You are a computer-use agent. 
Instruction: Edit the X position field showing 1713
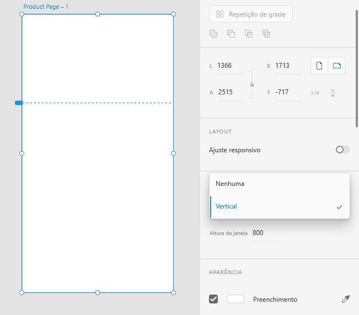pos(288,66)
